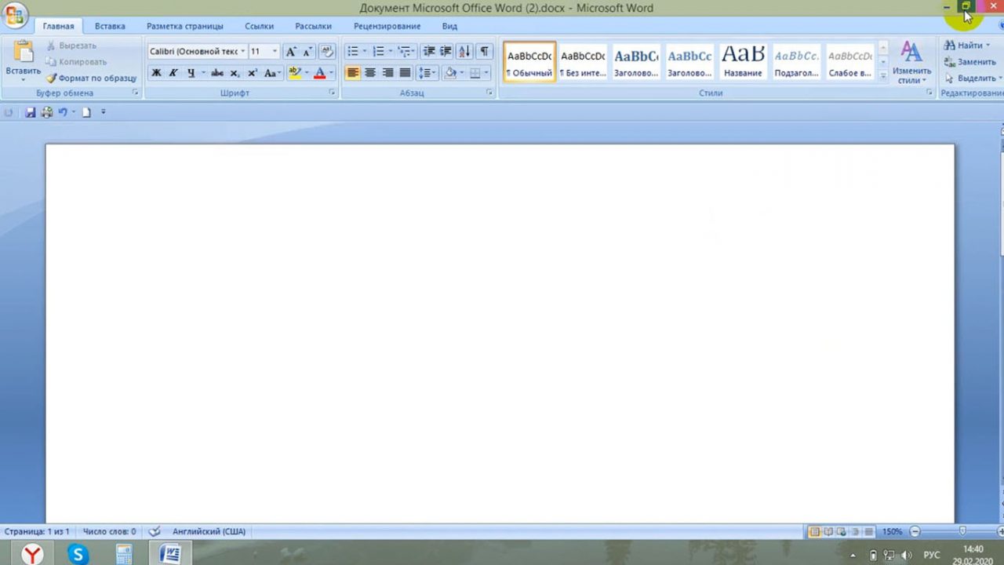The image size is (1004, 565).
Task: Click the 150% zoom level button
Action: [x=892, y=531]
